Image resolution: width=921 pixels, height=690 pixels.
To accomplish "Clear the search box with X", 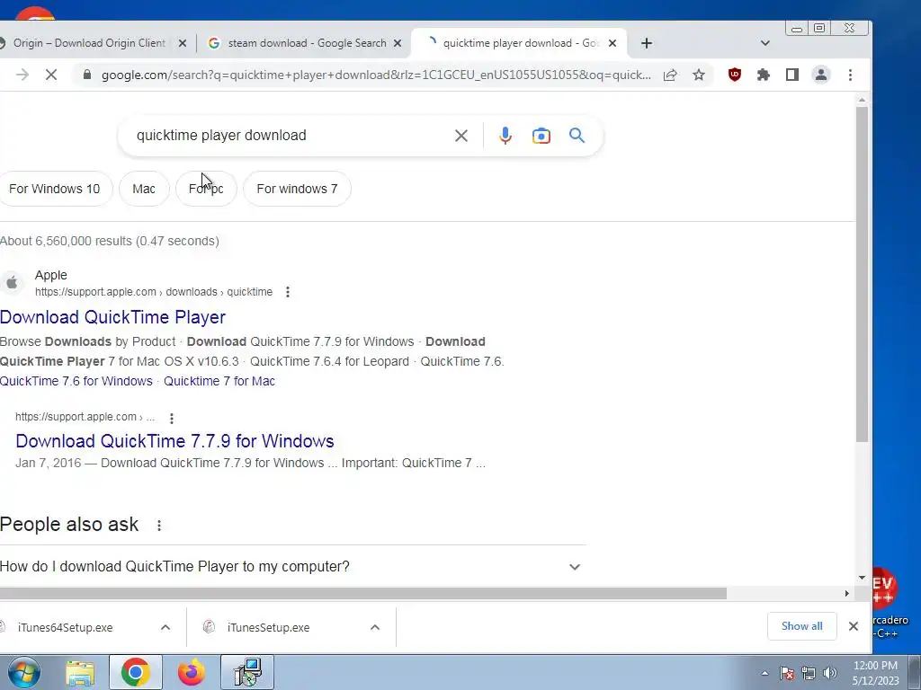I will [461, 136].
